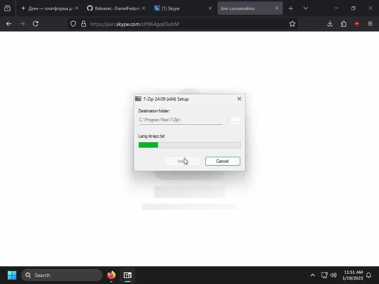
Task: Switch to the (1) Skype tab
Action: point(183,8)
